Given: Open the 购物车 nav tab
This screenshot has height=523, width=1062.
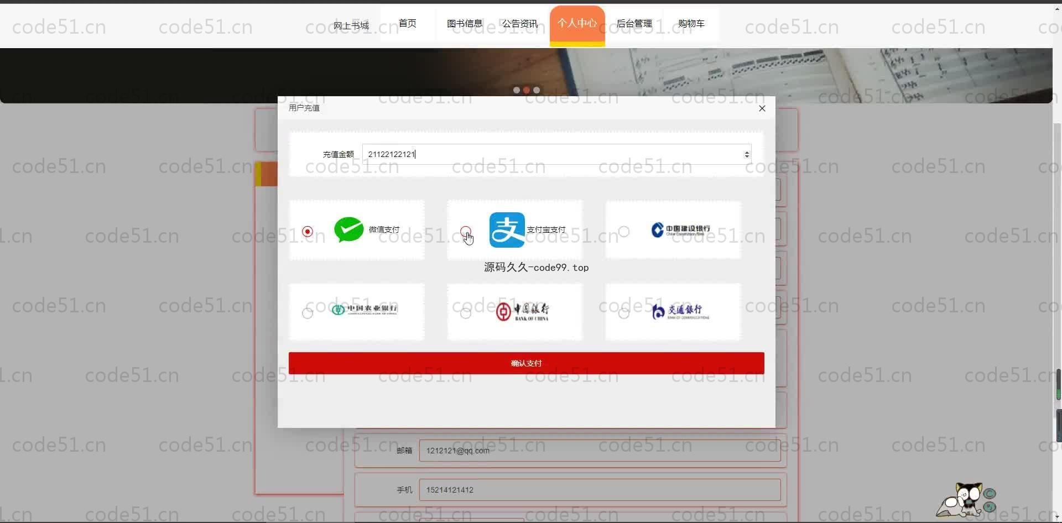Looking at the screenshot, I should [x=691, y=23].
